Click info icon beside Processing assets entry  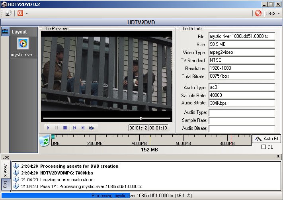16,166
